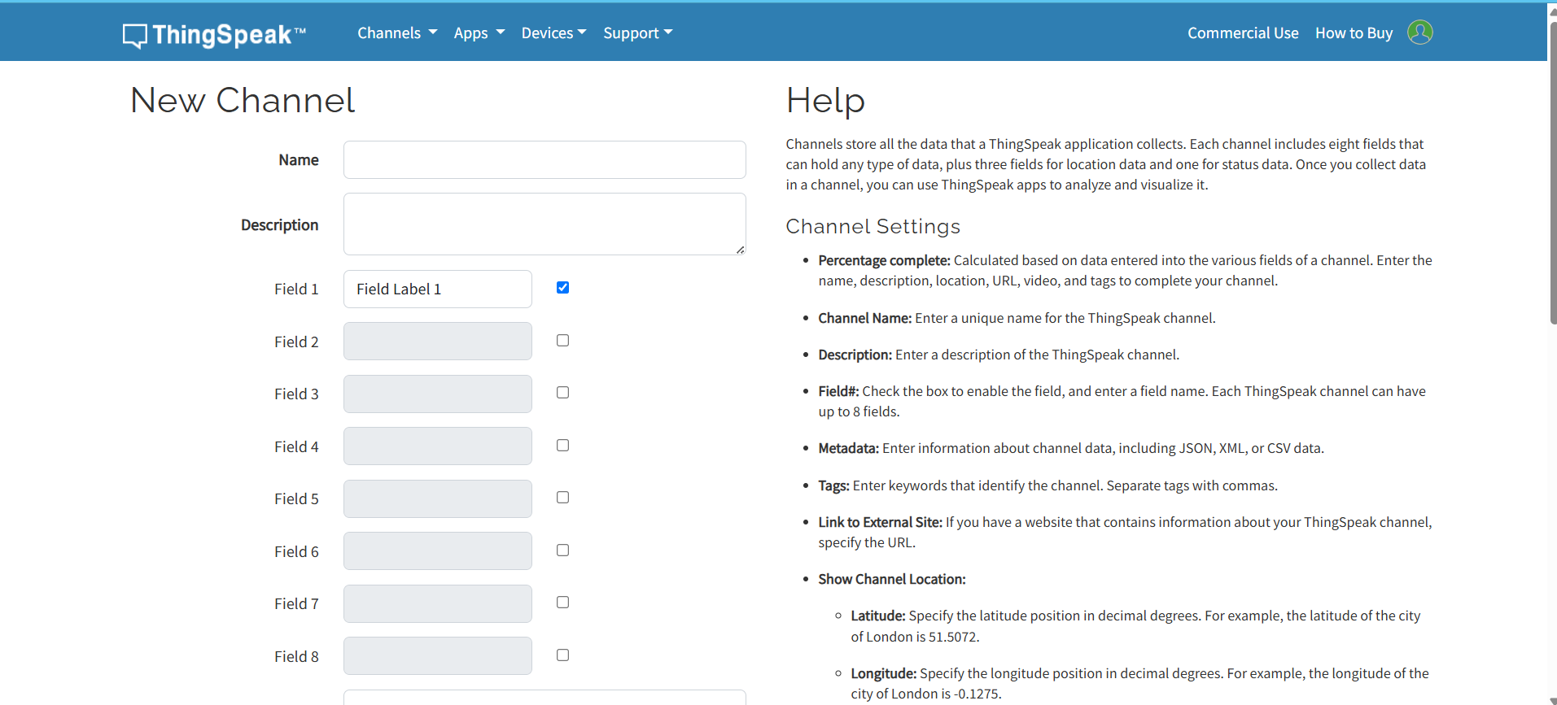
Task: Click the 'Field 8' form label
Action: (x=296, y=656)
